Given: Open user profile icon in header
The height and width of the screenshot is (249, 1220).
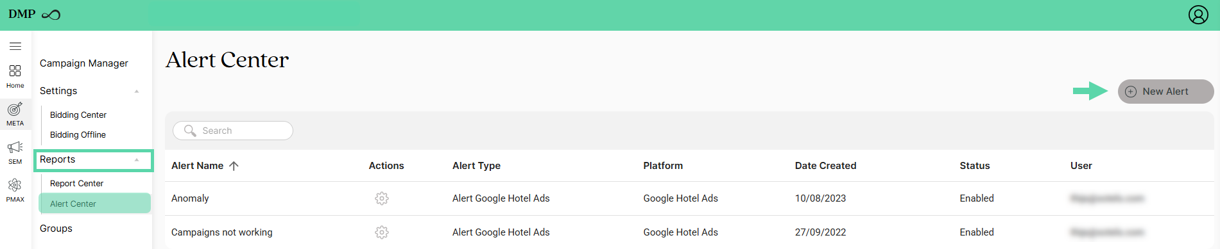Looking at the screenshot, I should [1198, 15].
